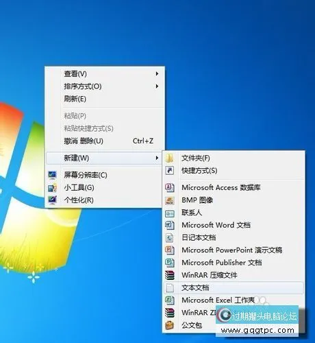
Task: Create a new 文本文档
Action: pos(234,287)
